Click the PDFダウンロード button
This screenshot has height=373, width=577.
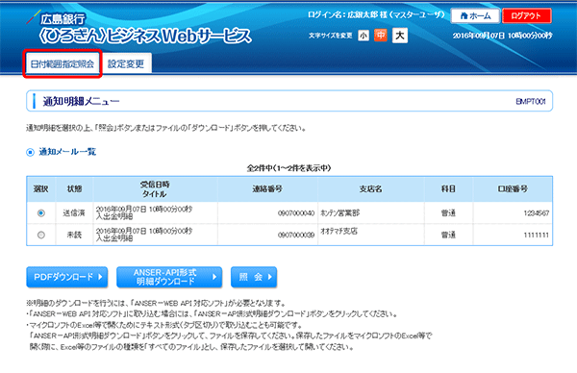pos(67,277)
